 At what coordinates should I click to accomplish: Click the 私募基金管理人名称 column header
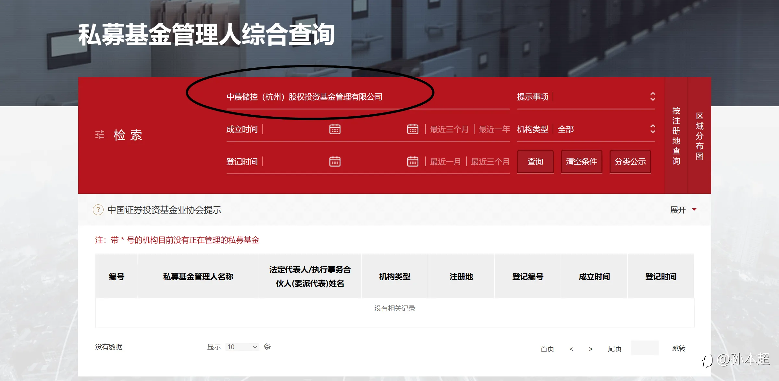pos(198,276)
